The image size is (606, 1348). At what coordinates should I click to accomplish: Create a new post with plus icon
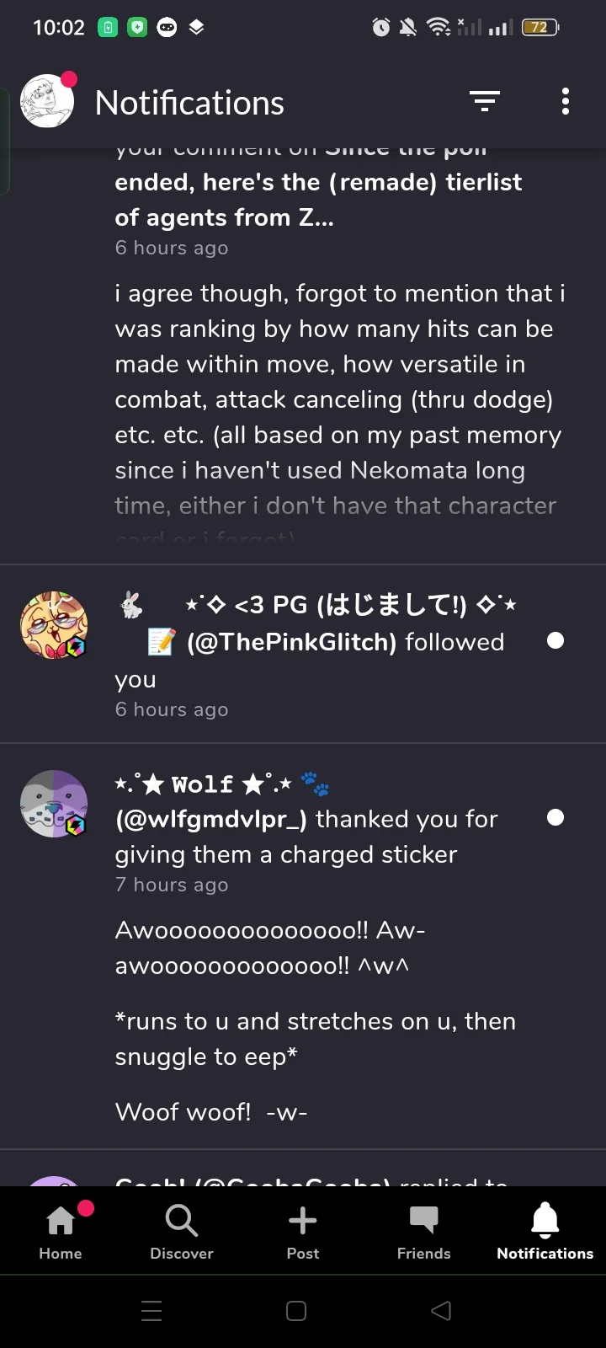click(303, 1231)
